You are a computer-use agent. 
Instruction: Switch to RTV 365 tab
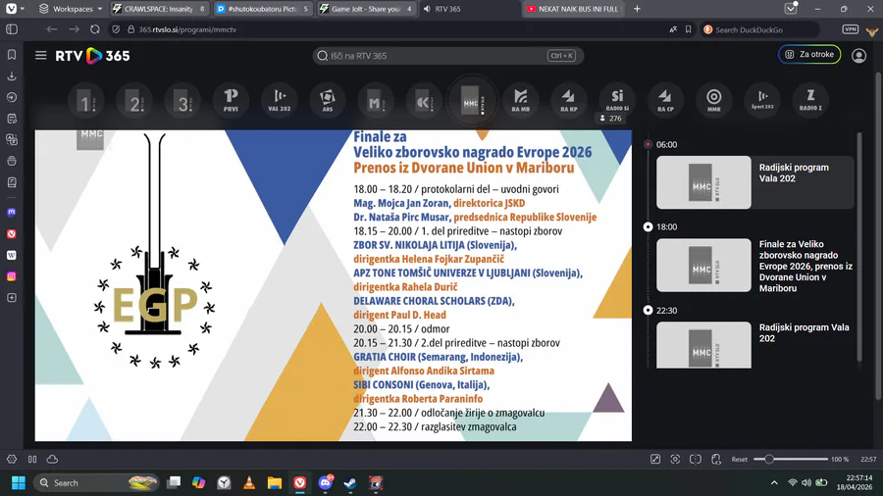click(470, 9)
